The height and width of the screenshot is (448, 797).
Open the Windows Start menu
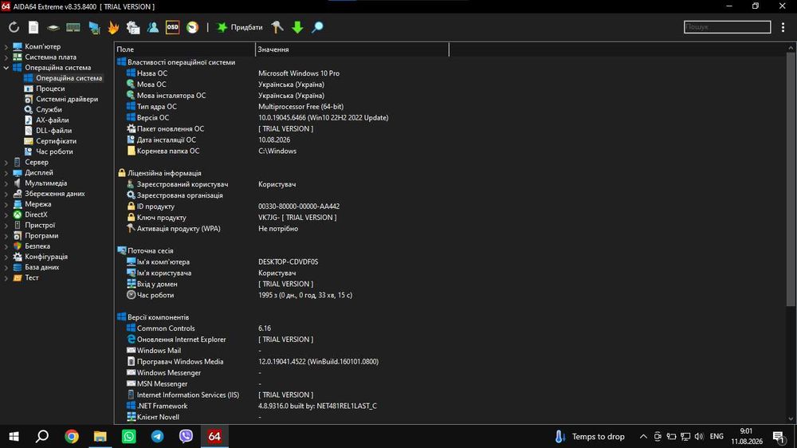[14, 436]
